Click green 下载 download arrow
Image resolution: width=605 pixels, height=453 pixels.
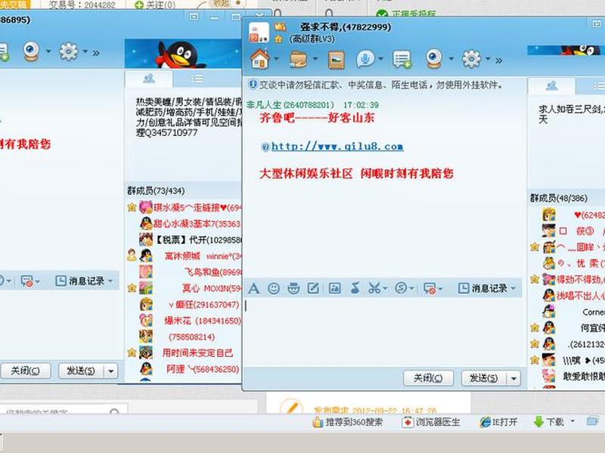coord(538,422)
